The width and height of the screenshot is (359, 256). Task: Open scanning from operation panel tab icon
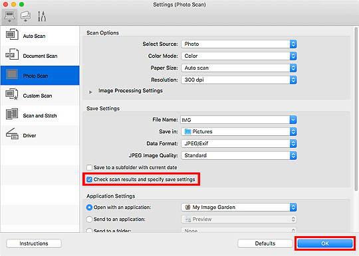pos(25,17)
